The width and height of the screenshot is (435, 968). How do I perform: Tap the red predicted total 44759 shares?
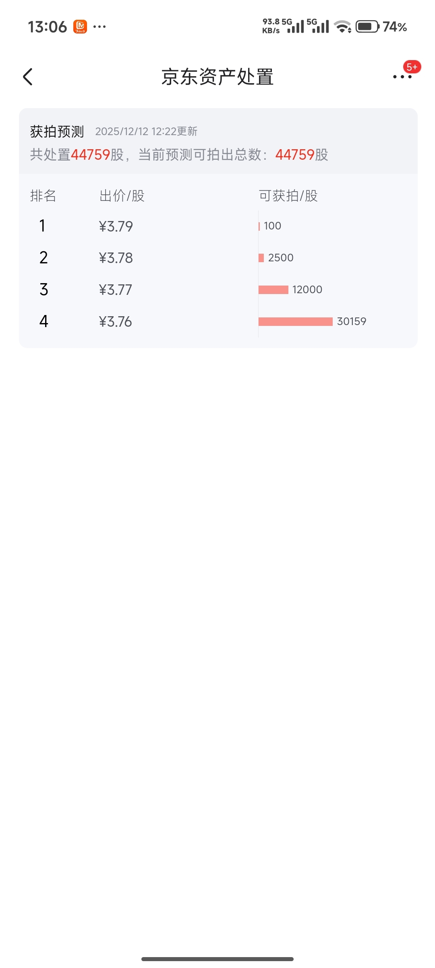point(295,154)
